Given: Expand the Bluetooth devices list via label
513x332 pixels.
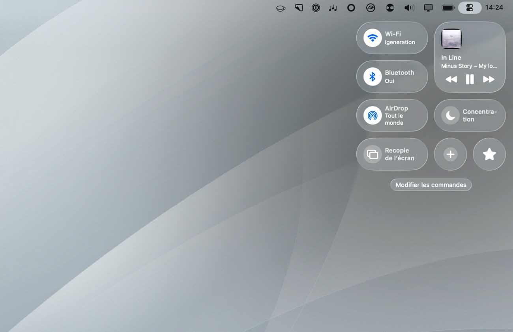Looking at the screenshot, I should [399, 76].
